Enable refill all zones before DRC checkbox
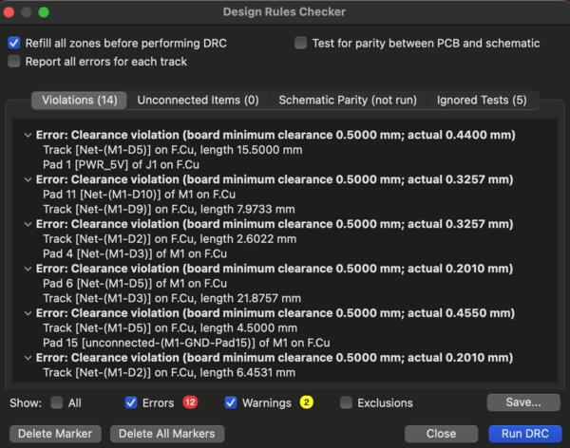 pos(14,43)
